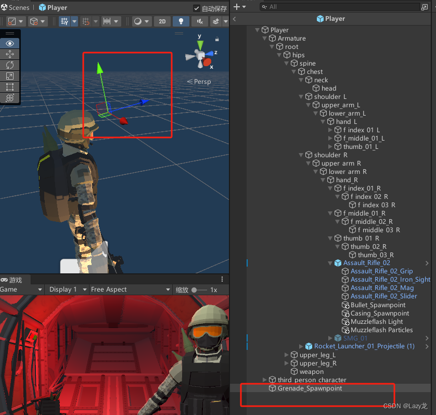Click the Y axis cone of scene gizmo

pos(200,45)
